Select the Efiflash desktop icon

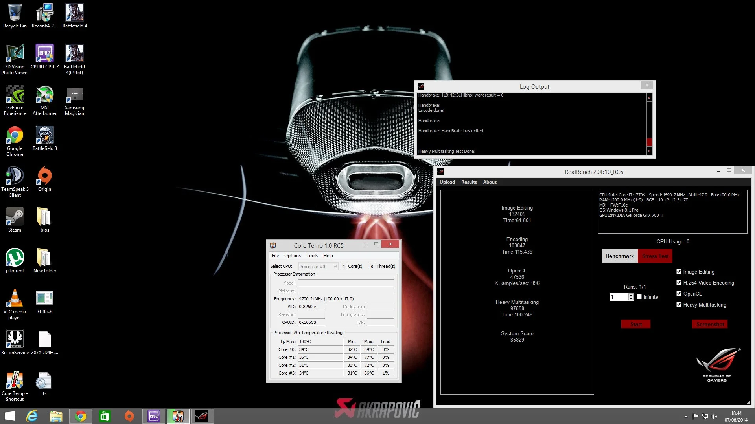coord(44,302)
